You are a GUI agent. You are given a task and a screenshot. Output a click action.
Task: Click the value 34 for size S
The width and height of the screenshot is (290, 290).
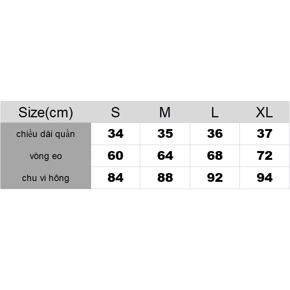(x=115, y=134)
